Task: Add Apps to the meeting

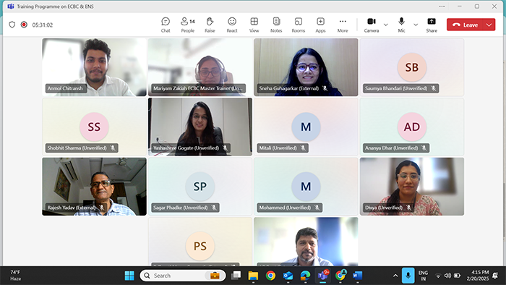Action: coord(320,25)
